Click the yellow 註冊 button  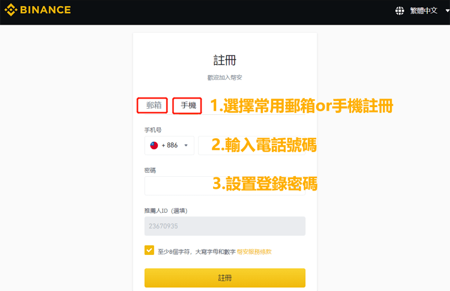point(225,278)
